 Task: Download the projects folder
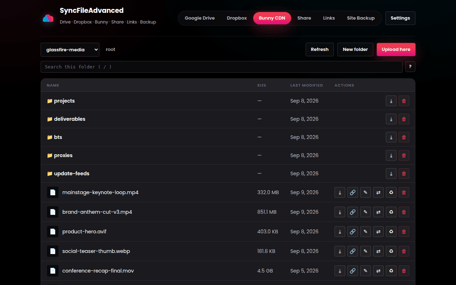[x=391, y=101]
